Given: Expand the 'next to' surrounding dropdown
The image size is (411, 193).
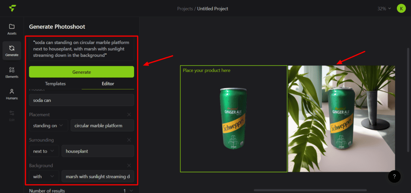Looking at the screenshot, I should [44, 151].
